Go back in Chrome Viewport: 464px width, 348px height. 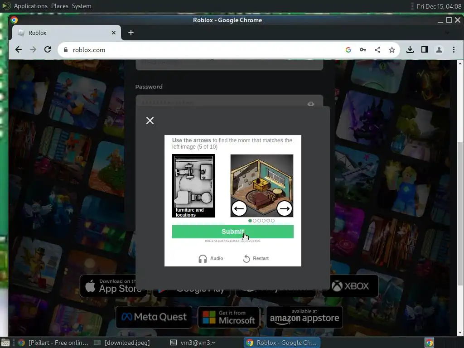(x=19, y=50)
